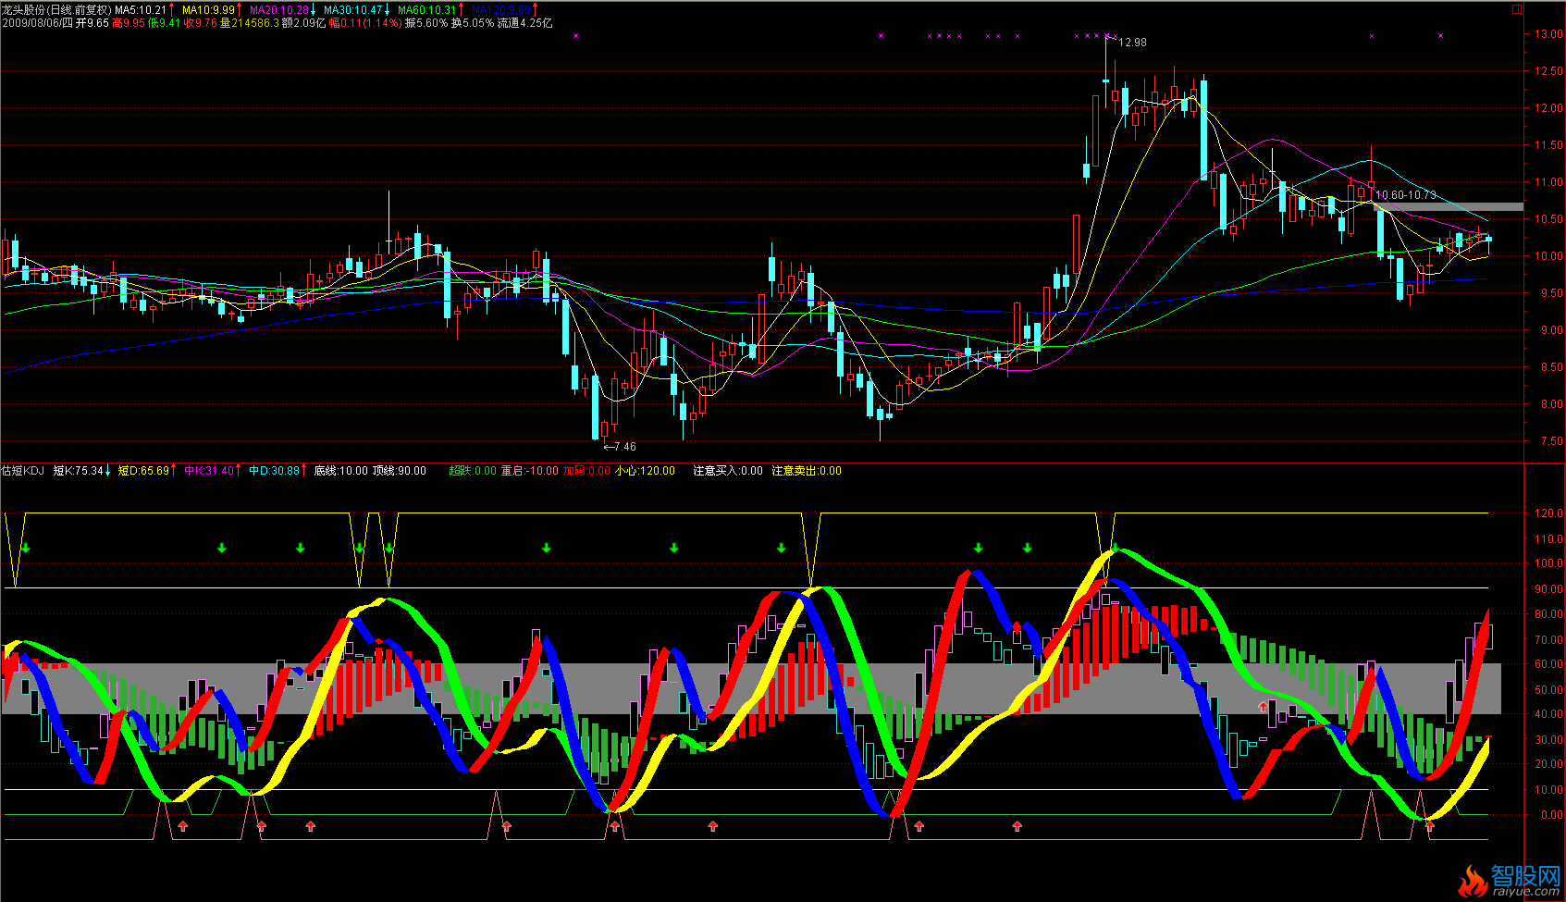Click 10.50 on the price axis

(x=1549, y=219)
